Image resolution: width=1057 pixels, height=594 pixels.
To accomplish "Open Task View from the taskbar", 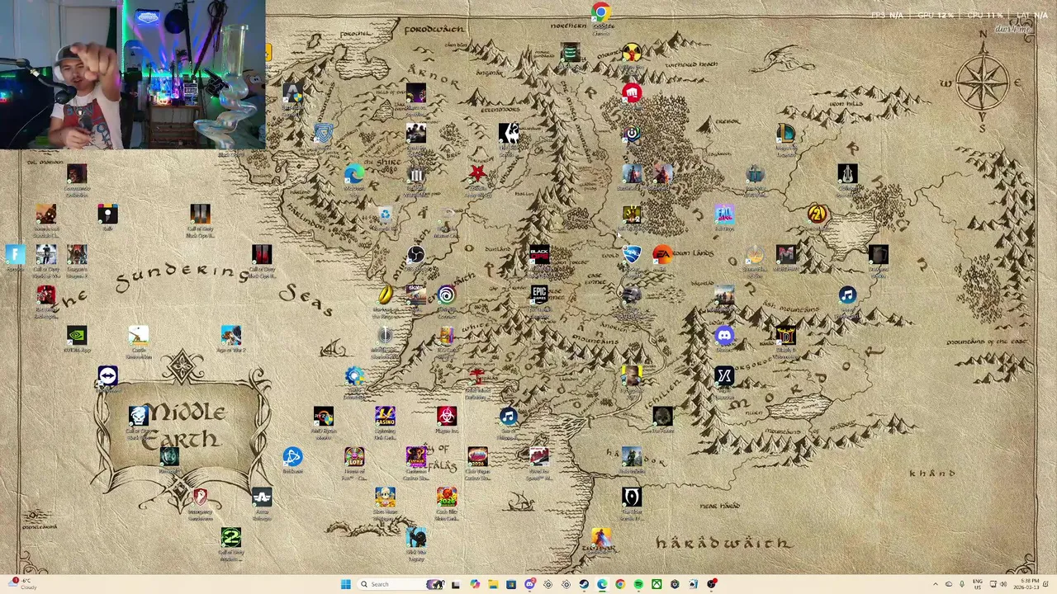I will tap(456, 584).
